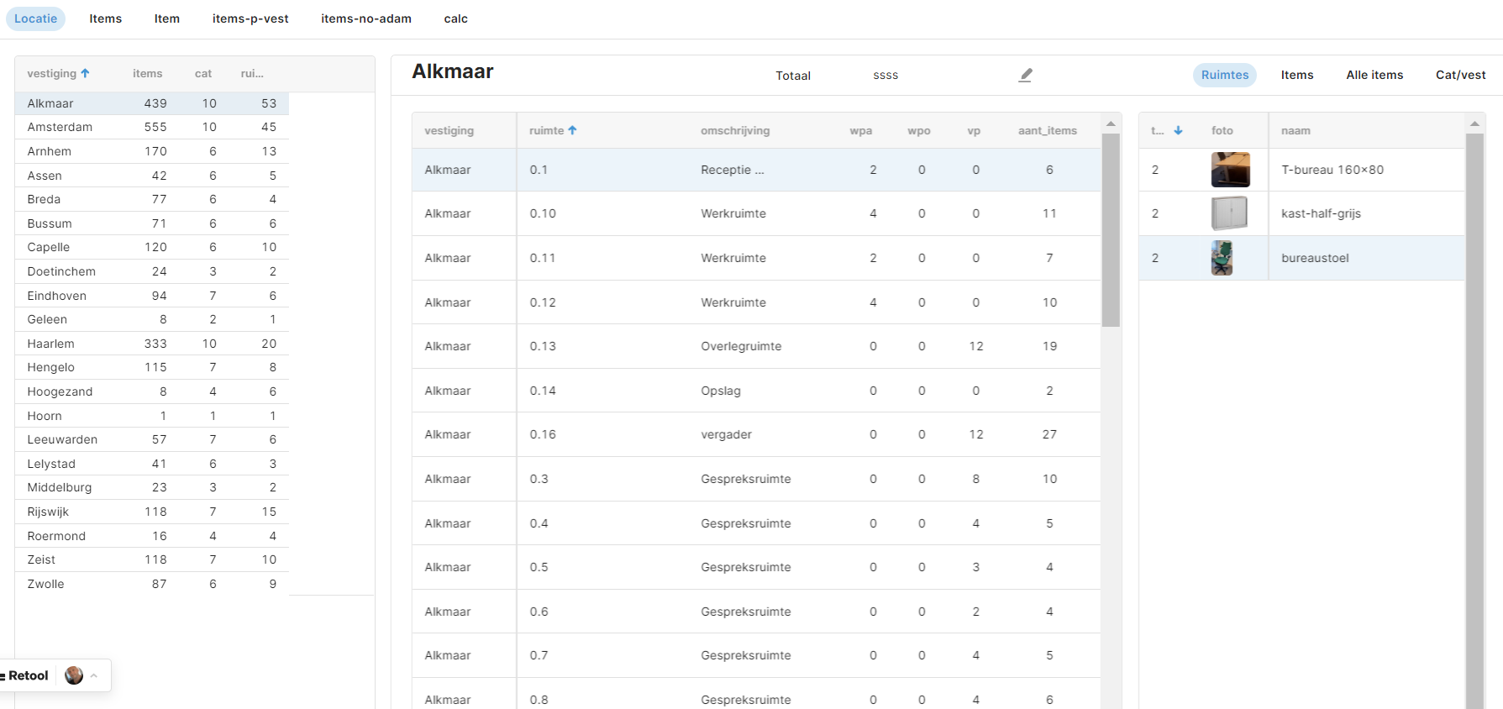This screenshot has height=709, width=1503.
Task: Open the calc tab
Action: coord(455,18)
